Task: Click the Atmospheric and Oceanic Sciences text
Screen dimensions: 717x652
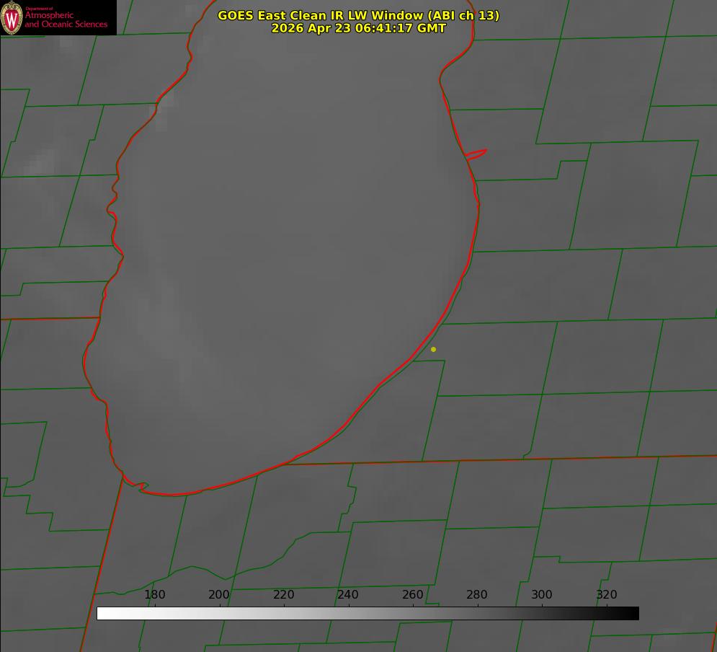Action: 66,19
